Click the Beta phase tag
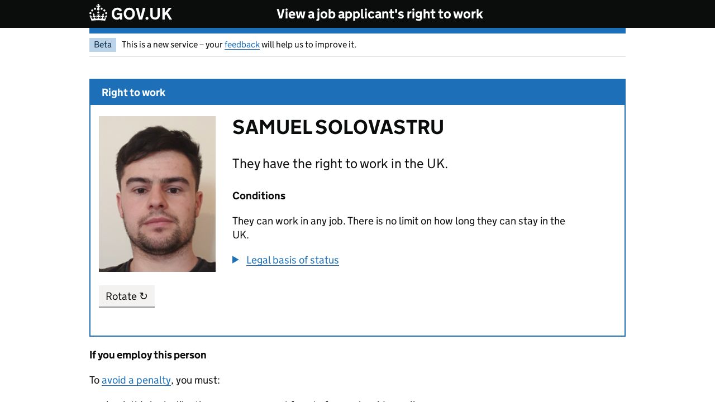This screenshot has height=402, width=715. [x=103, y=45]
